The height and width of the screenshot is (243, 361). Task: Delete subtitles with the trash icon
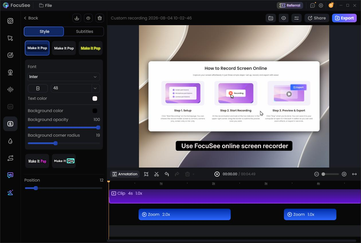coord(100,18)
